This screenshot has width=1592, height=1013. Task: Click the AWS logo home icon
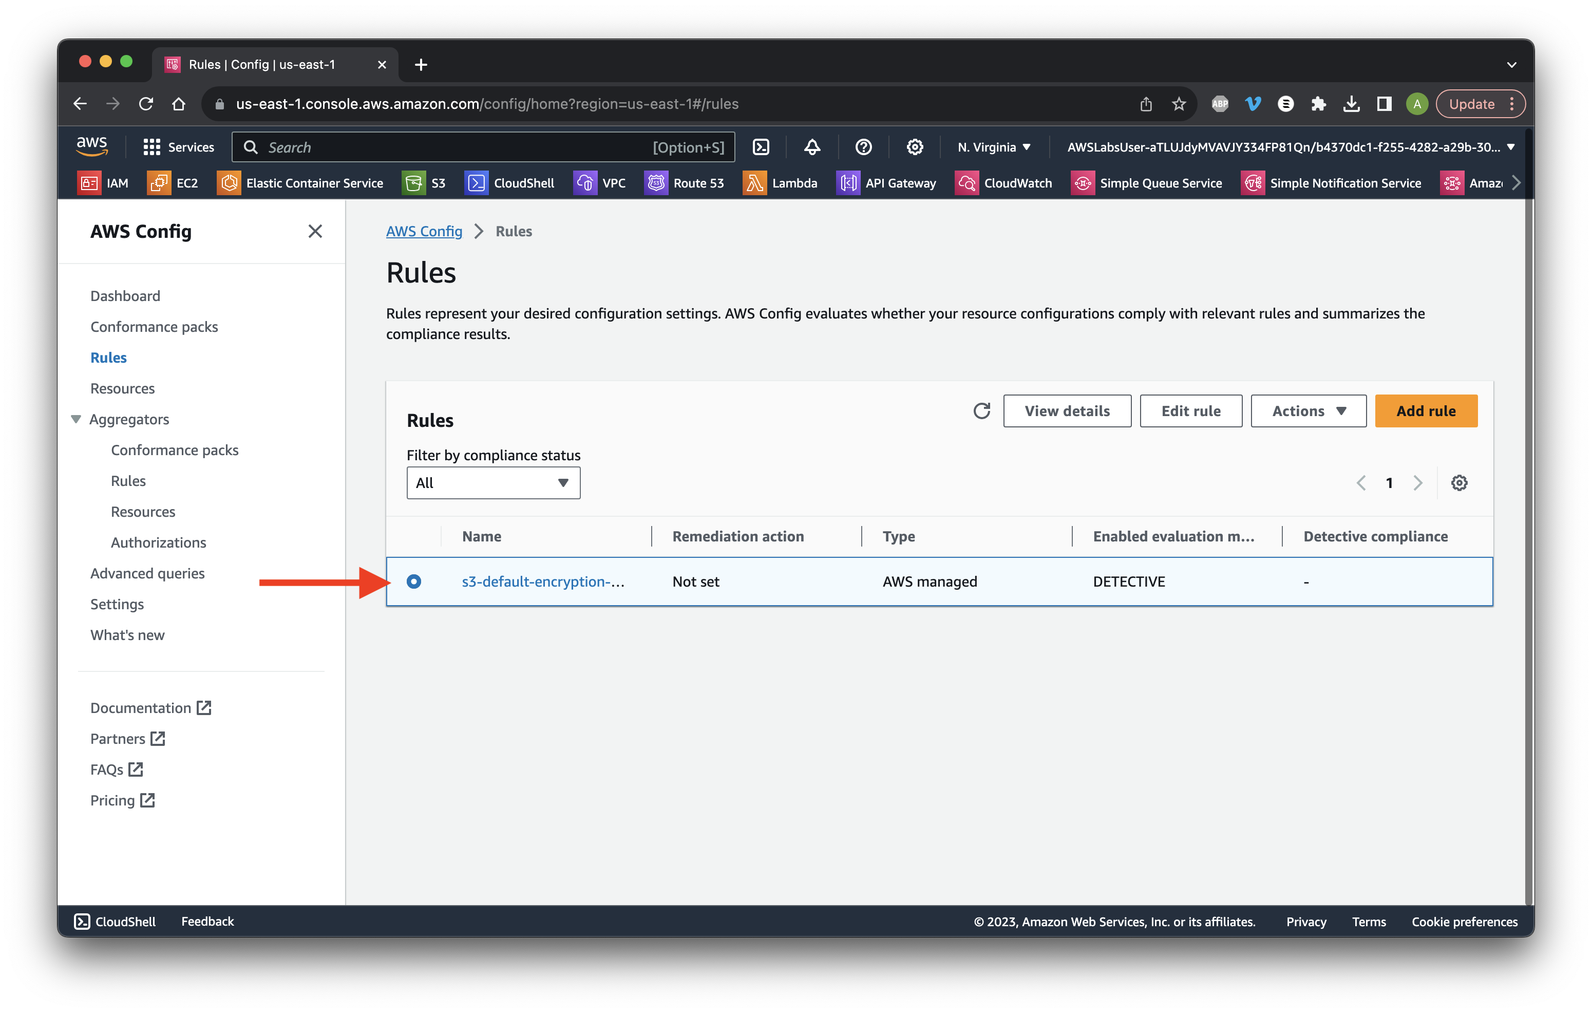[x=92, y=146]
